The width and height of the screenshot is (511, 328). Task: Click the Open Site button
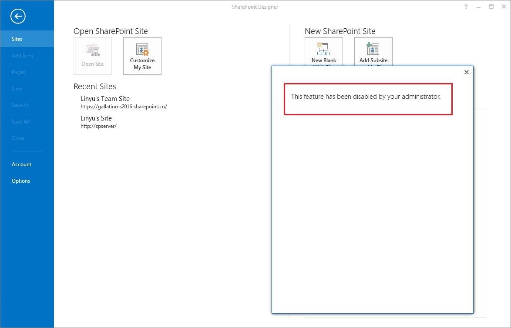(93, 56)
